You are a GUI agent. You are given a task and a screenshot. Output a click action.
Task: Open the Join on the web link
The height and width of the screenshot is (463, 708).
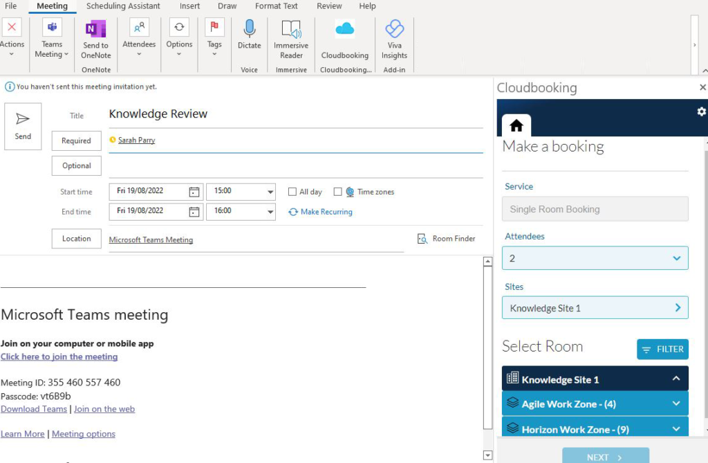(x=104, y=409)
